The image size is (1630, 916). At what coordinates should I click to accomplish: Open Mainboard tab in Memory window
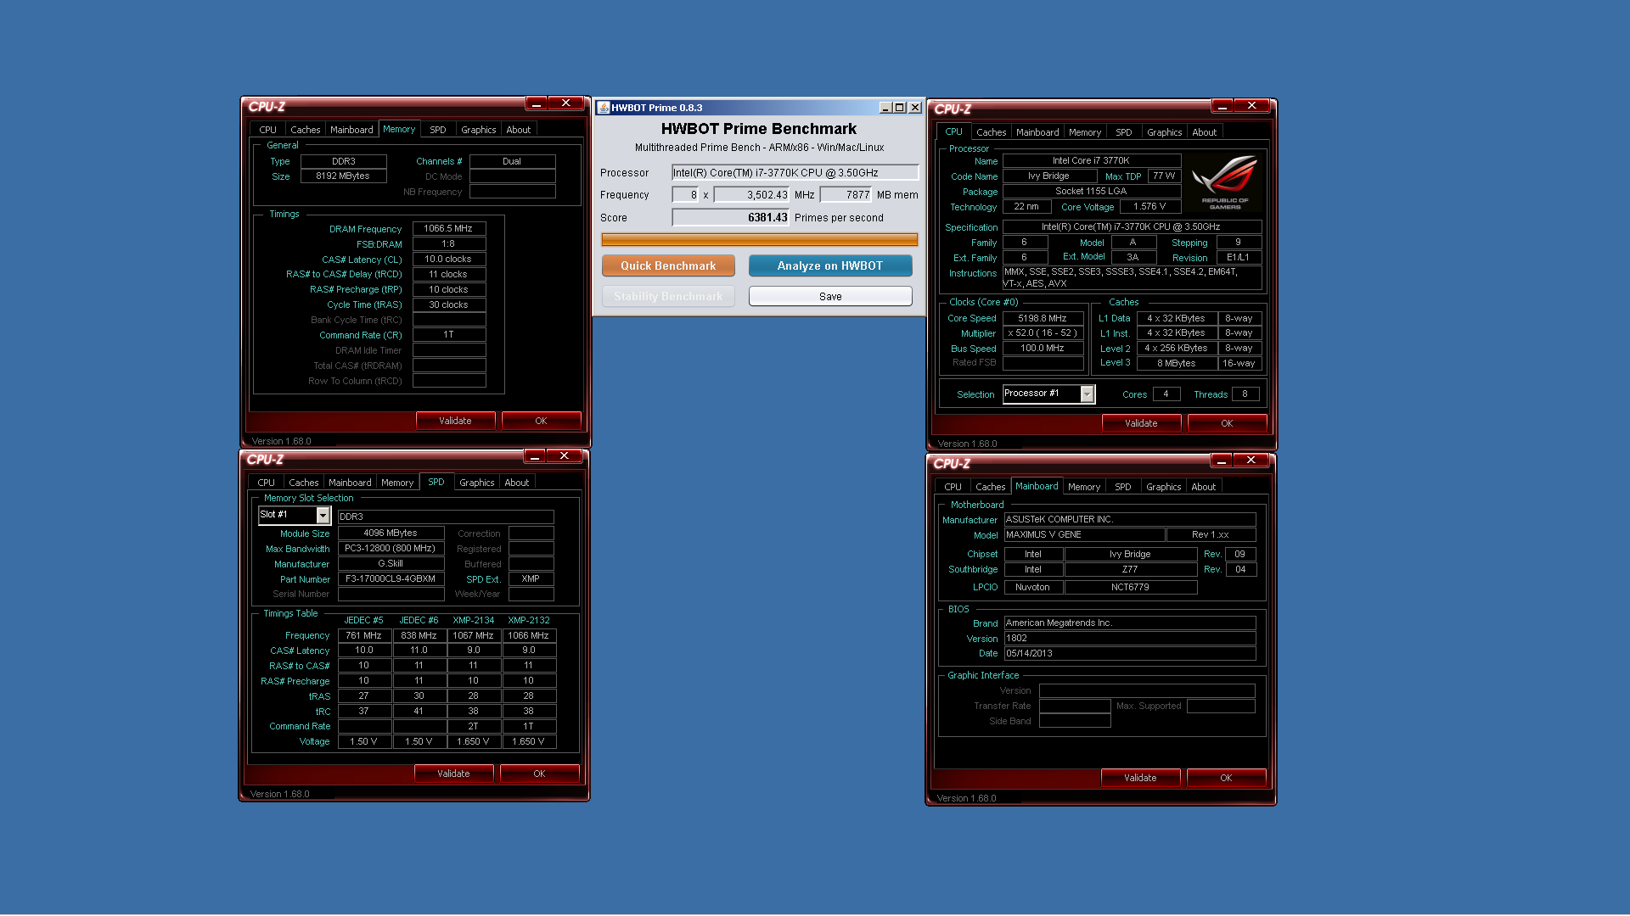[x=351, y=130]
